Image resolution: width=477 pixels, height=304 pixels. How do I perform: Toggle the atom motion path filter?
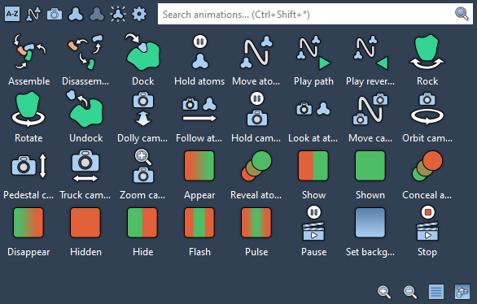(x=33, y=14)
